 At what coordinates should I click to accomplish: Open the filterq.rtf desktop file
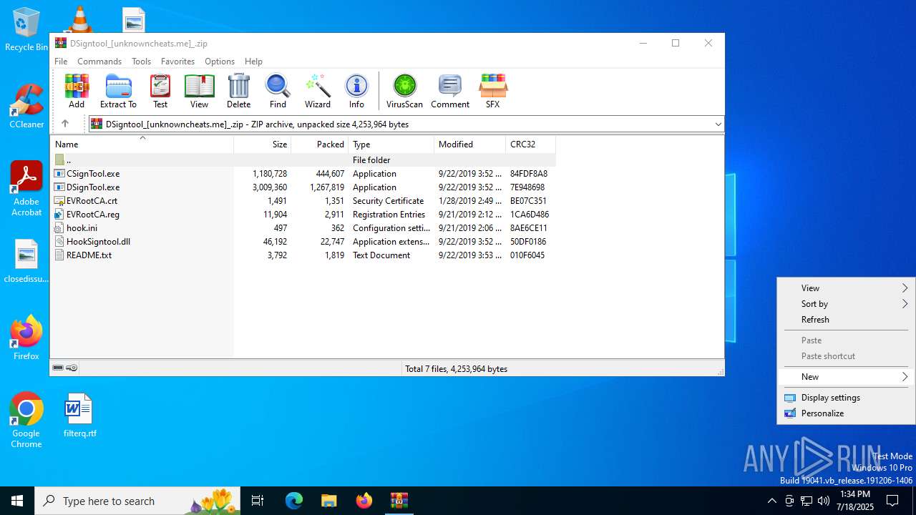click(x=79, y=416)
